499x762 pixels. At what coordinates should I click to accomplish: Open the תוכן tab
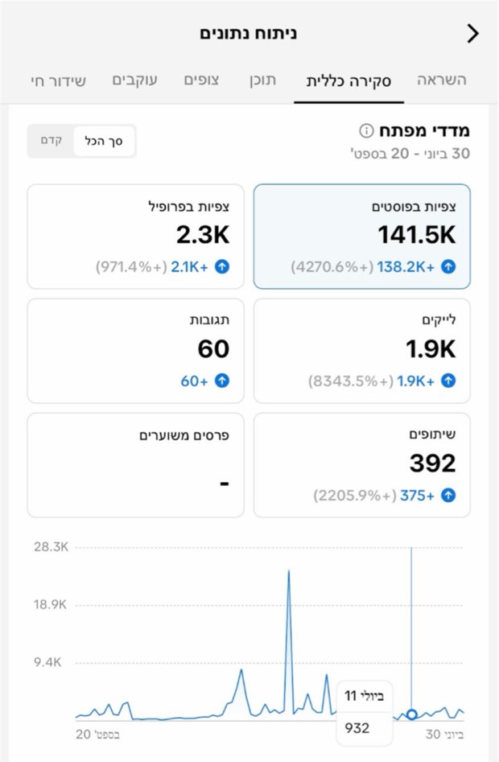click(x=263, y=80)
